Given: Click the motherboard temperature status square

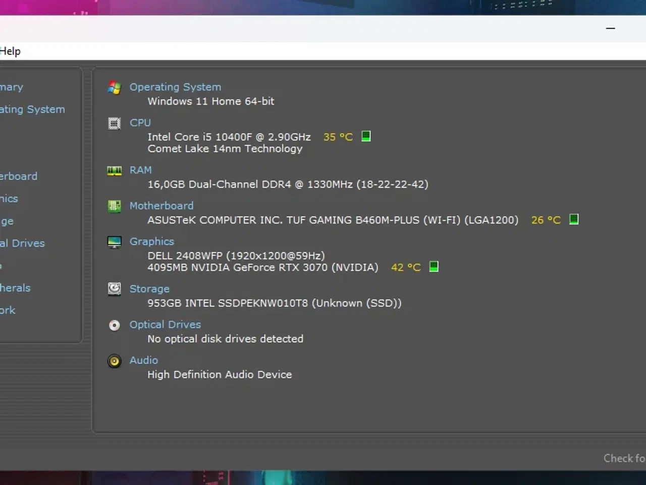Looking at the screenshot, I should [x=573, y=219].
